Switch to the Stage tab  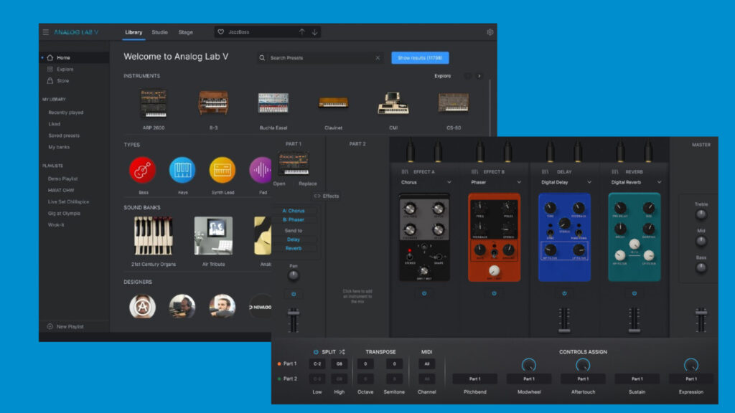(185, 32)
